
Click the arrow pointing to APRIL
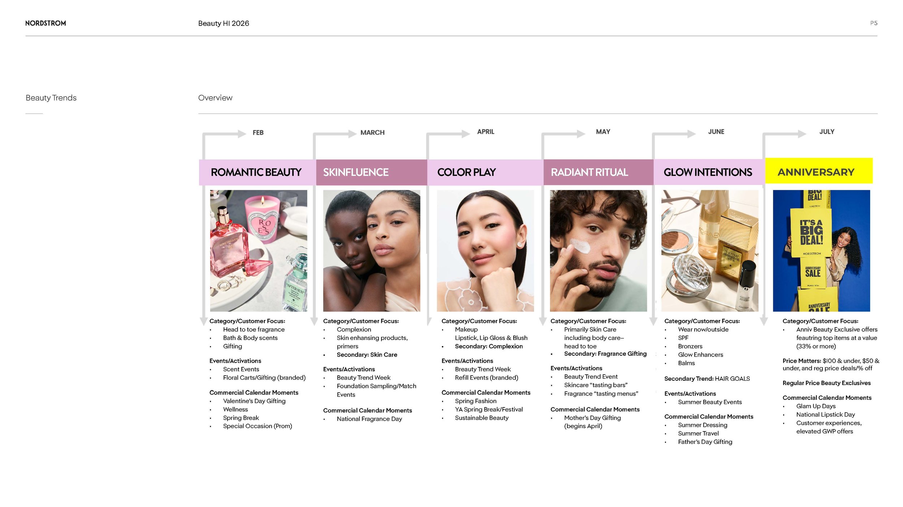coord(465,134)
